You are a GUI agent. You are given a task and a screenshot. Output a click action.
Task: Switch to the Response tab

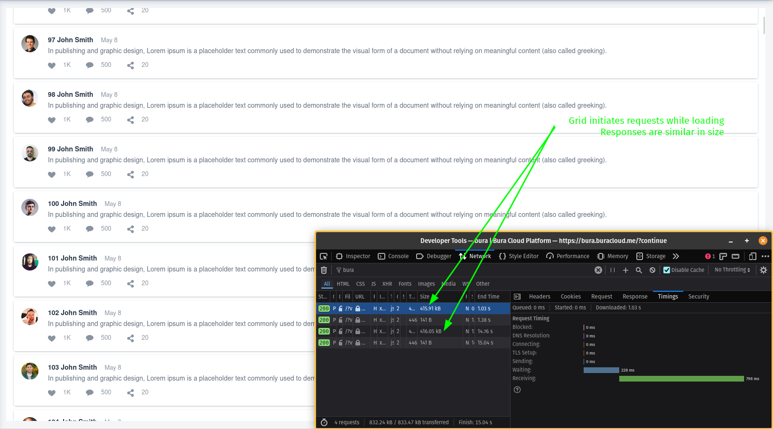635,297
